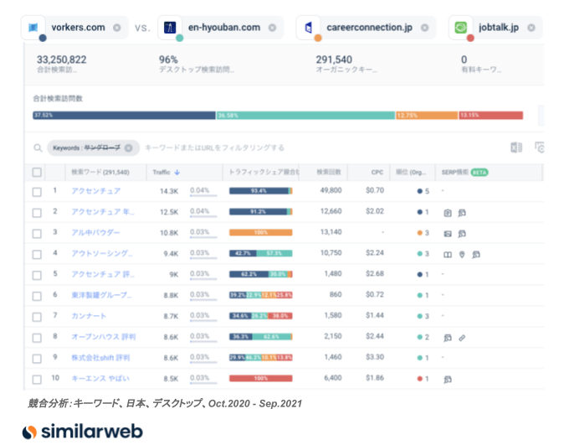Click the teal segment of total search traffic bar

click(x=305, y=115)
